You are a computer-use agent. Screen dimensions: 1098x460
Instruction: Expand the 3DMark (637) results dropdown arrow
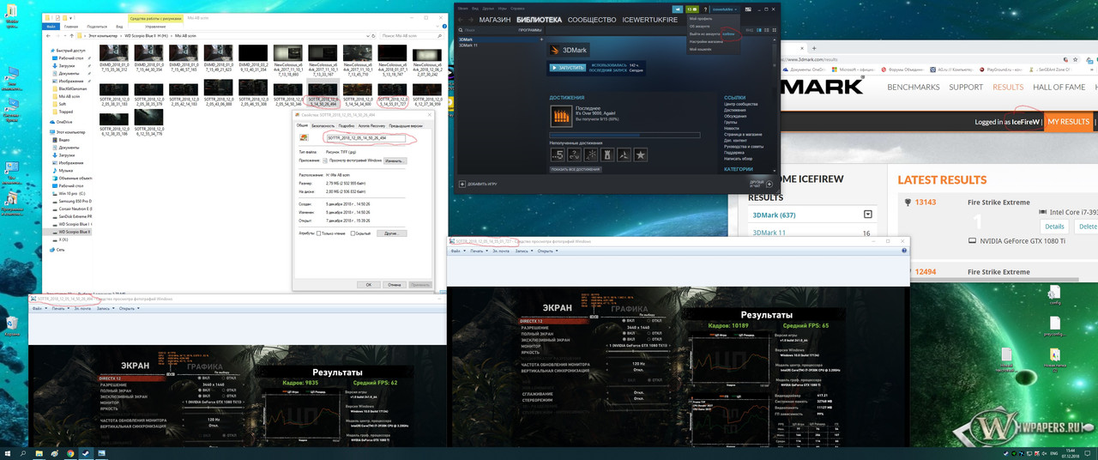(868, 215)
